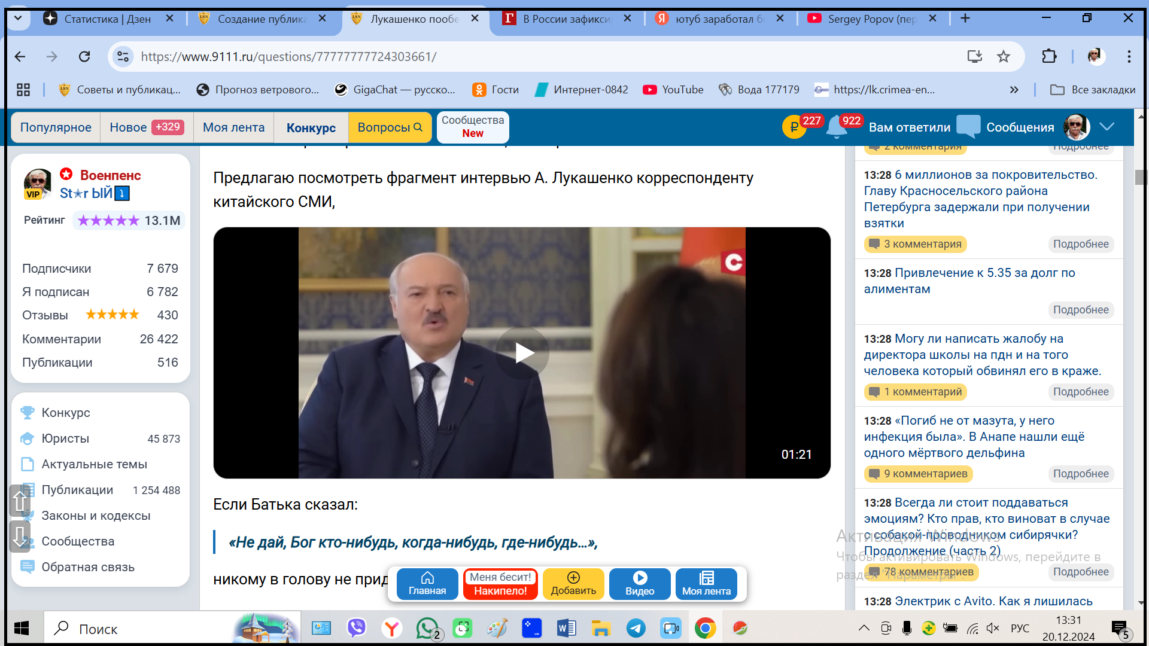Open the Chrome extensions puzzle icon
The image size is (1149, 646).
pos(1049,56)
